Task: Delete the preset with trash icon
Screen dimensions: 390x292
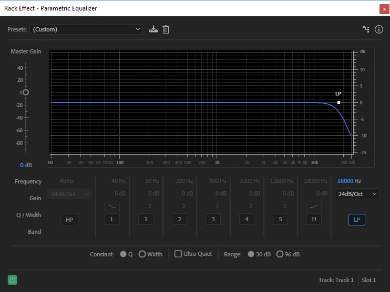Action: coord(166,29)
